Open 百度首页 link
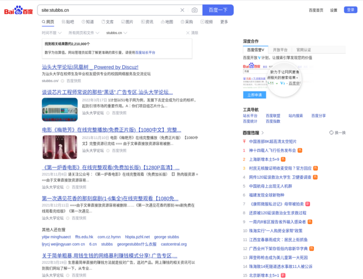The image size is (363, 279). click(x=316, y=10)
